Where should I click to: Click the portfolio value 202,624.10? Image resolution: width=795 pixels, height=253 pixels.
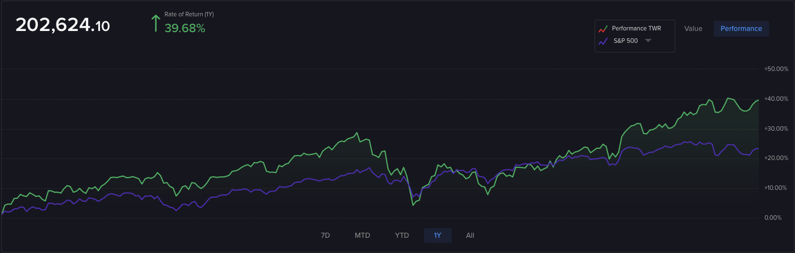pos(63,25)
